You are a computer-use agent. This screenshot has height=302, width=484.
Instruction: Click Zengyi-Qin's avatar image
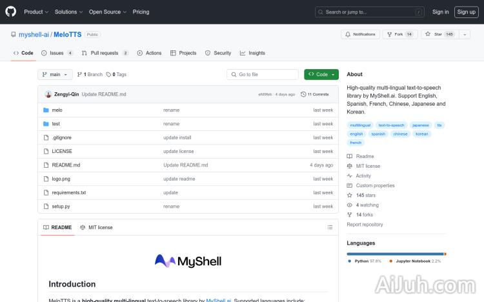point(48,94)
